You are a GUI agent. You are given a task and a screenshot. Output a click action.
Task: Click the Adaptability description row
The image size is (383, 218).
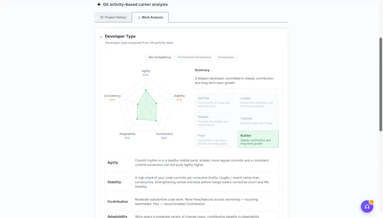pos(191,216)
